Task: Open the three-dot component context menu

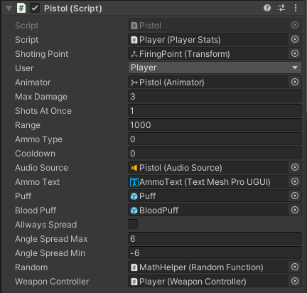Action: [296, 8]
